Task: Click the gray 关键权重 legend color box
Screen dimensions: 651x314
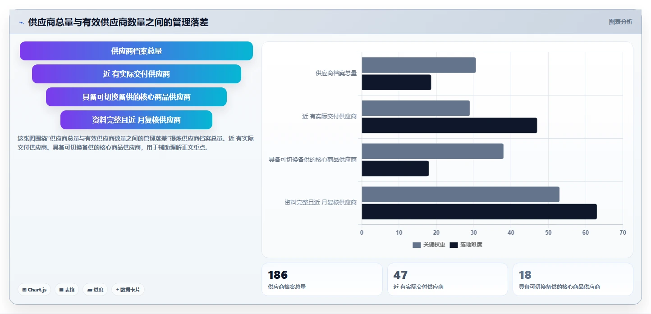Action: (x=417, y=245)
